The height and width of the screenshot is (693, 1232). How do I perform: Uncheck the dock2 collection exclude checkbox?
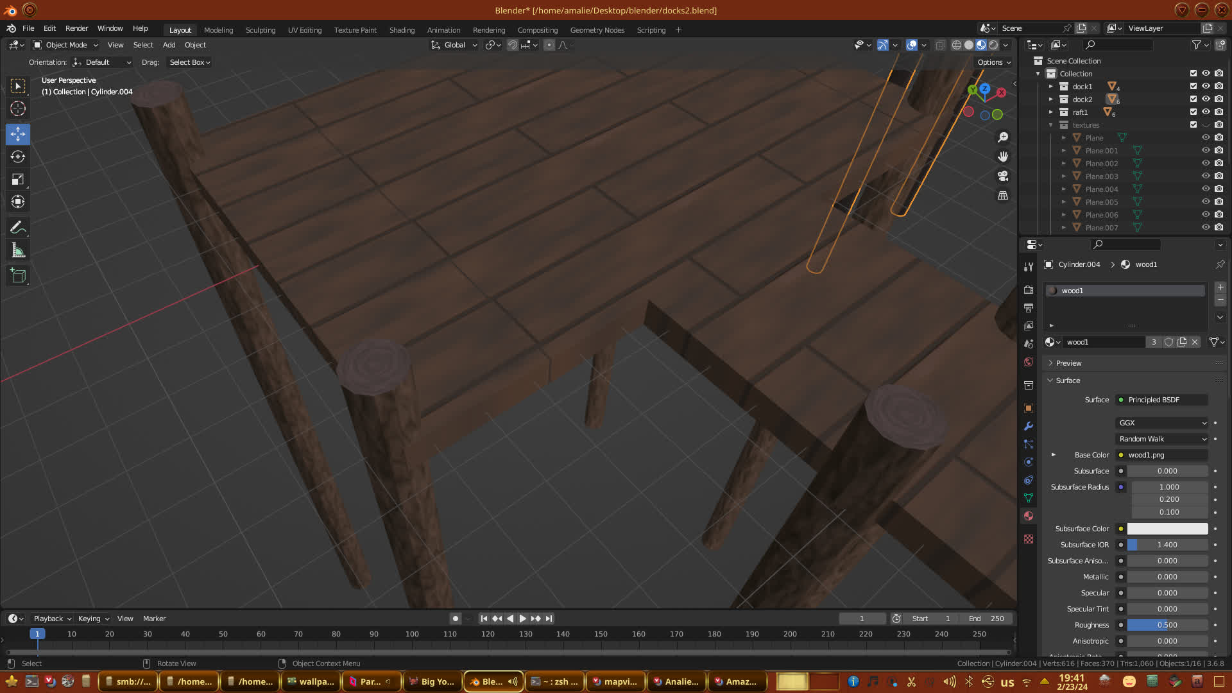[1193, 99]
